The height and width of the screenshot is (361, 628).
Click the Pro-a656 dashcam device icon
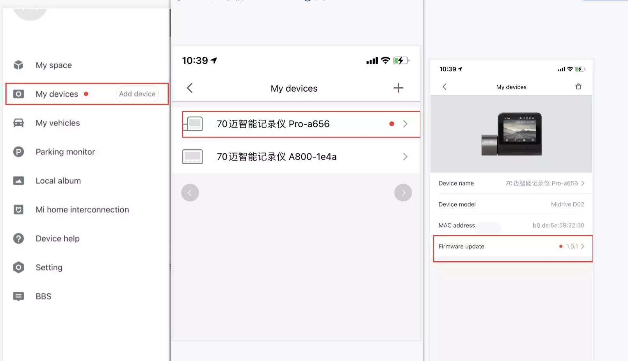click(193, 124)
